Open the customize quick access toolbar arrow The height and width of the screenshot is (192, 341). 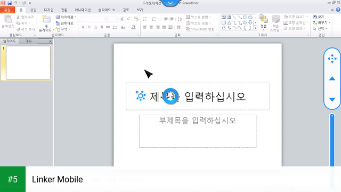[30, 3]
